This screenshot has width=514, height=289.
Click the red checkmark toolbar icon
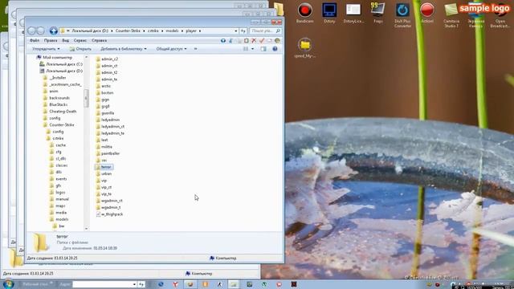tap(262, 41)
